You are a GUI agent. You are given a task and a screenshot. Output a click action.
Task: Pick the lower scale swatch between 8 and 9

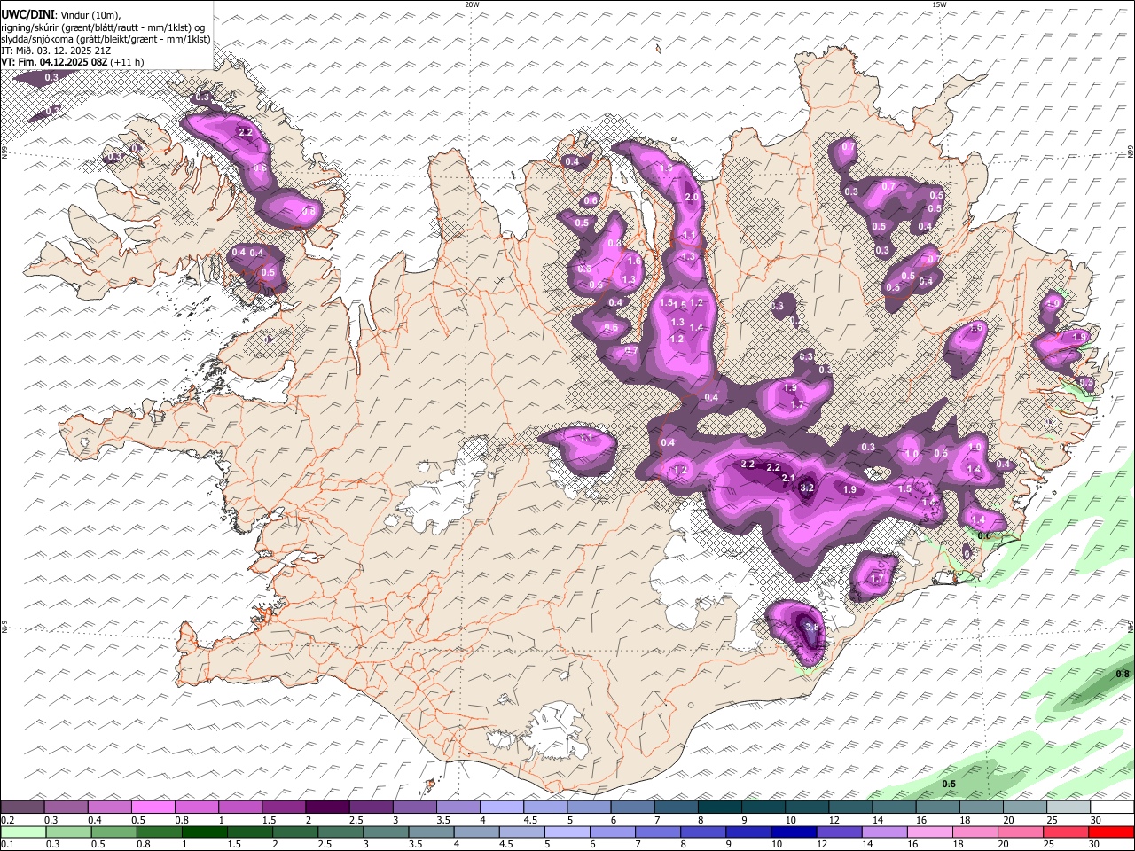click(704, 831)
